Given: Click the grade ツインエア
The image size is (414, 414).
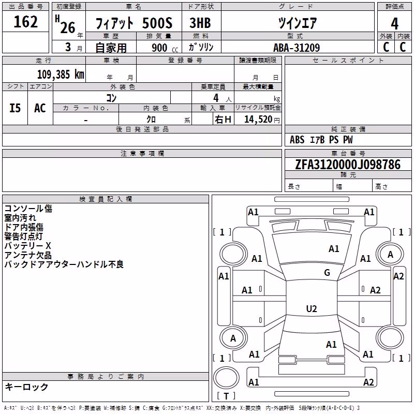Looking at the screenshot, I should pos(297,23).
